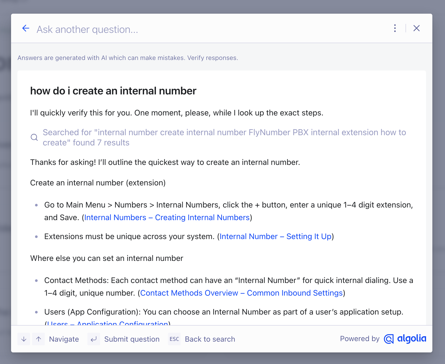The height and width of the screenshot is (364, 445).
Task: Click the Navigate label in footer
Action: (x=64, y=339)
